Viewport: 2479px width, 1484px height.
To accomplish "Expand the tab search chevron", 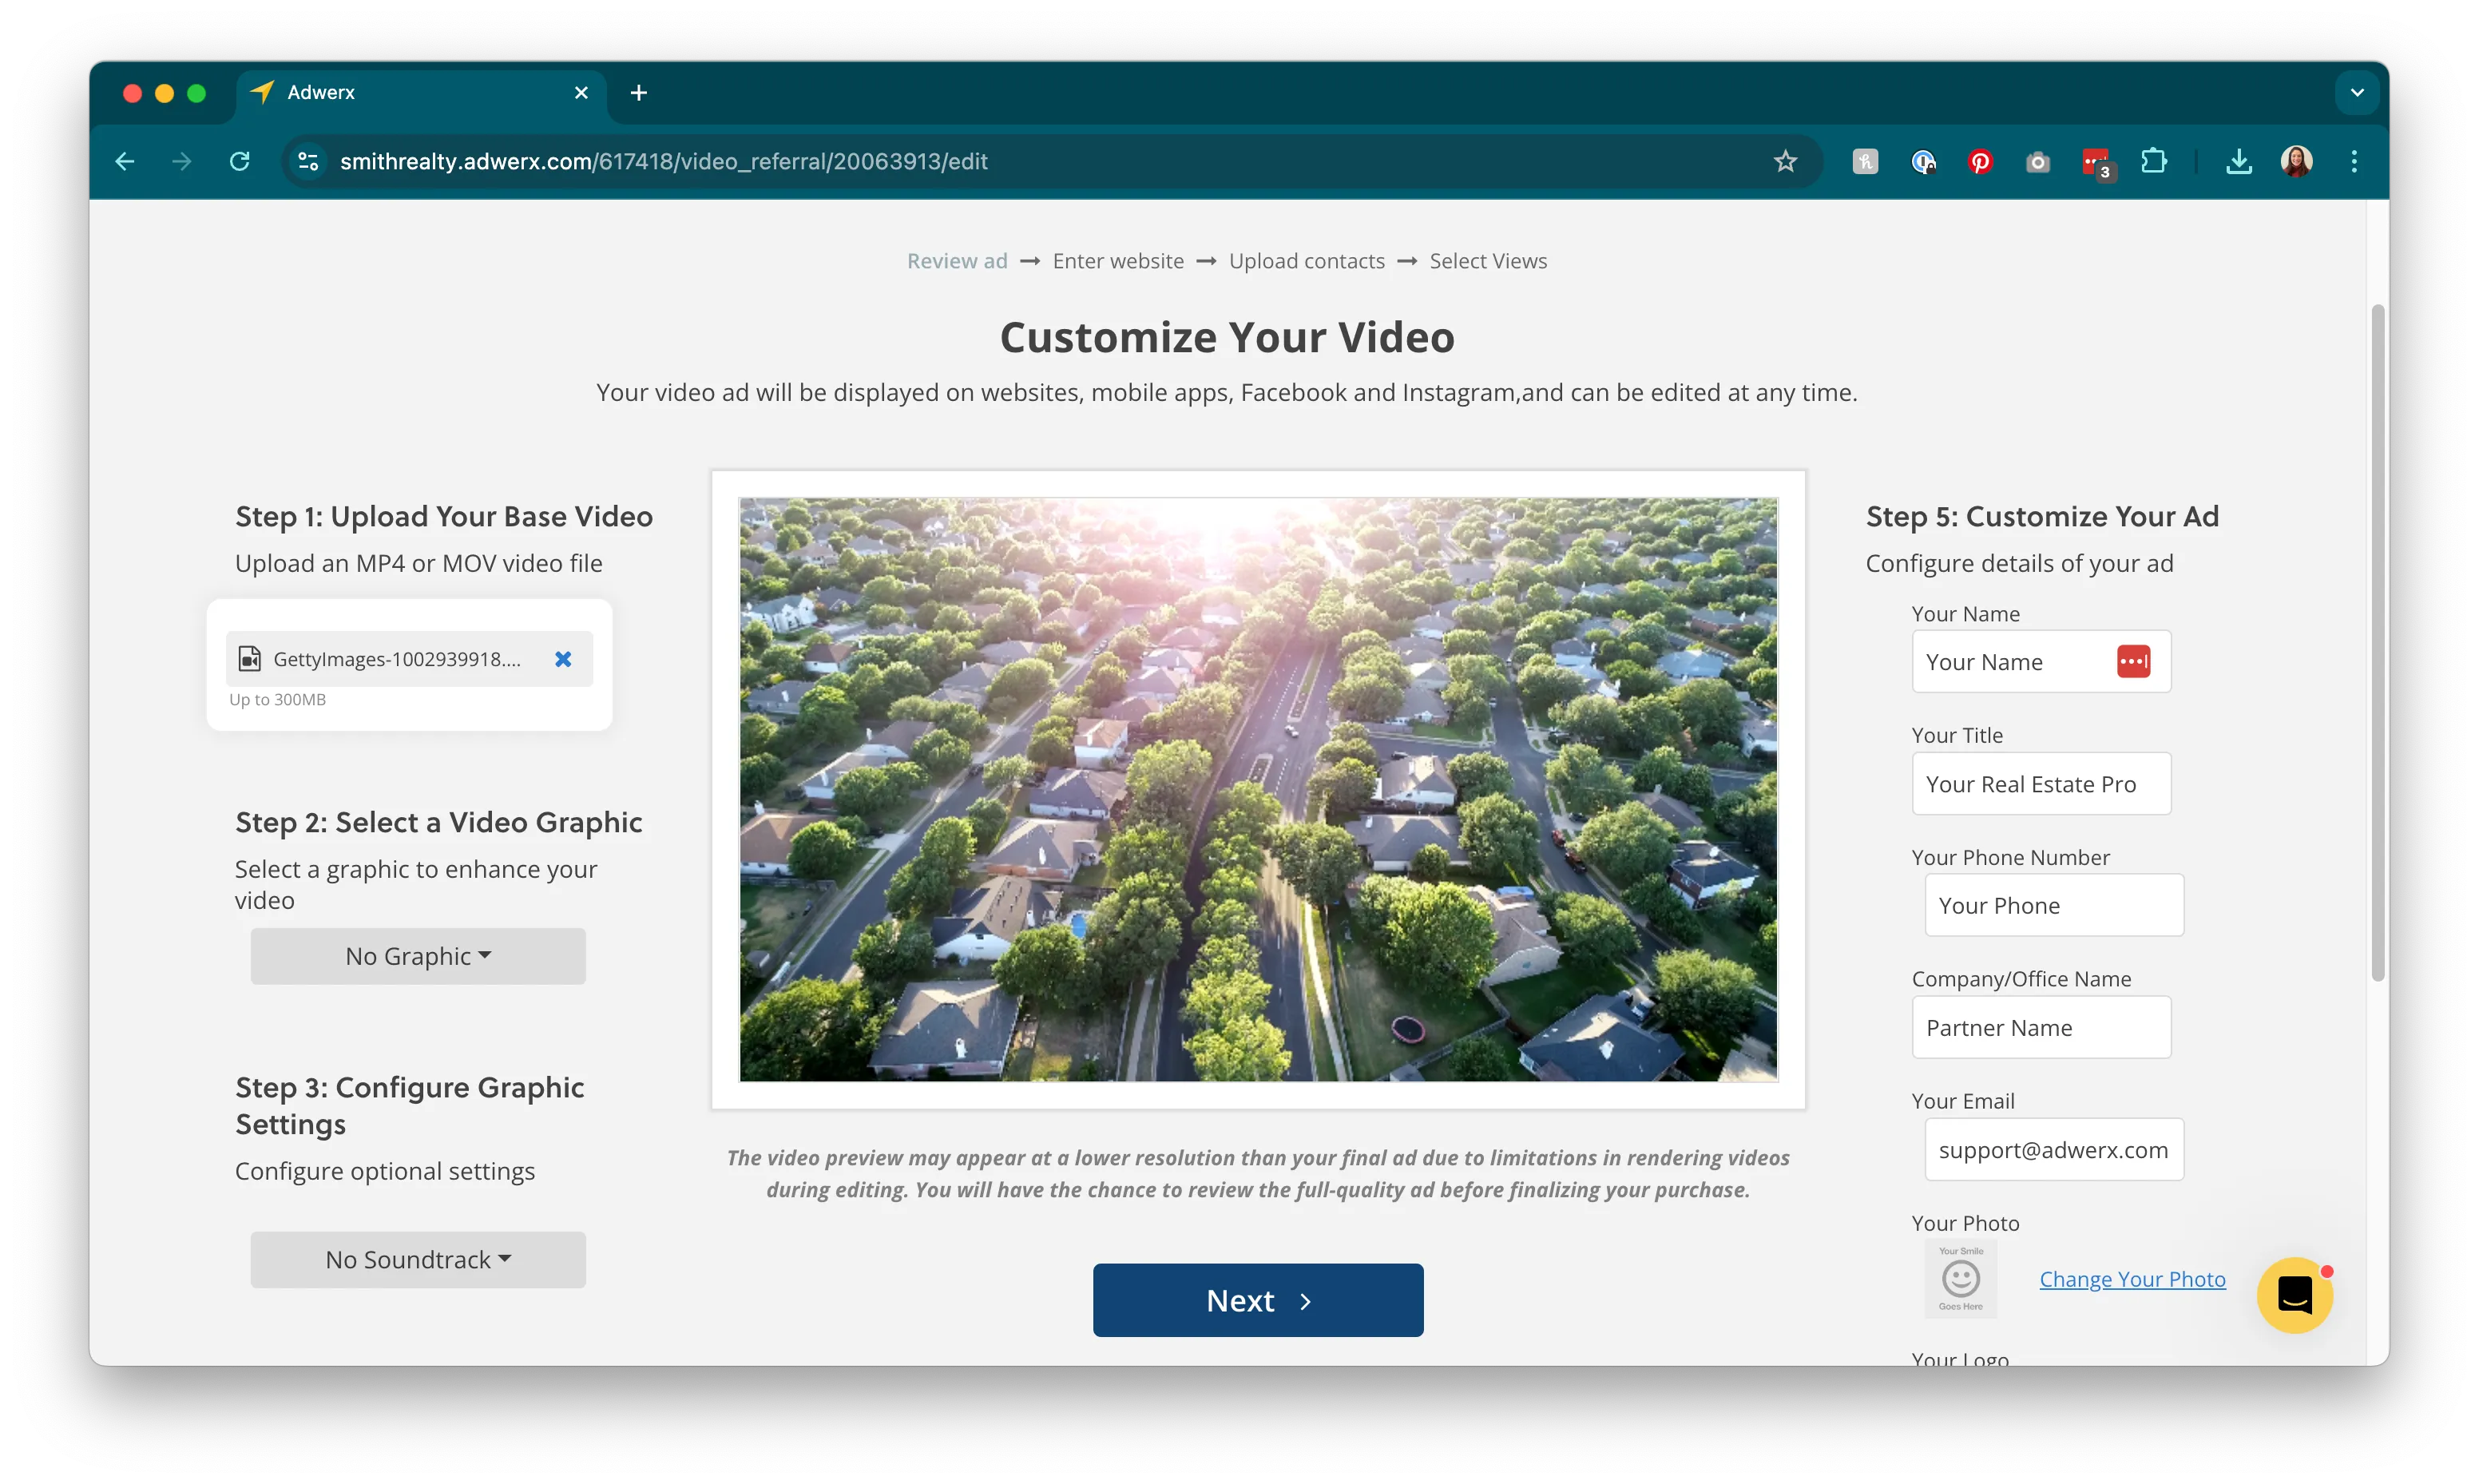I will coord(2357,93).
